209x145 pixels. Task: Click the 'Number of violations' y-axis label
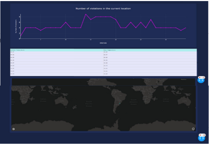(x=16, y=26)
